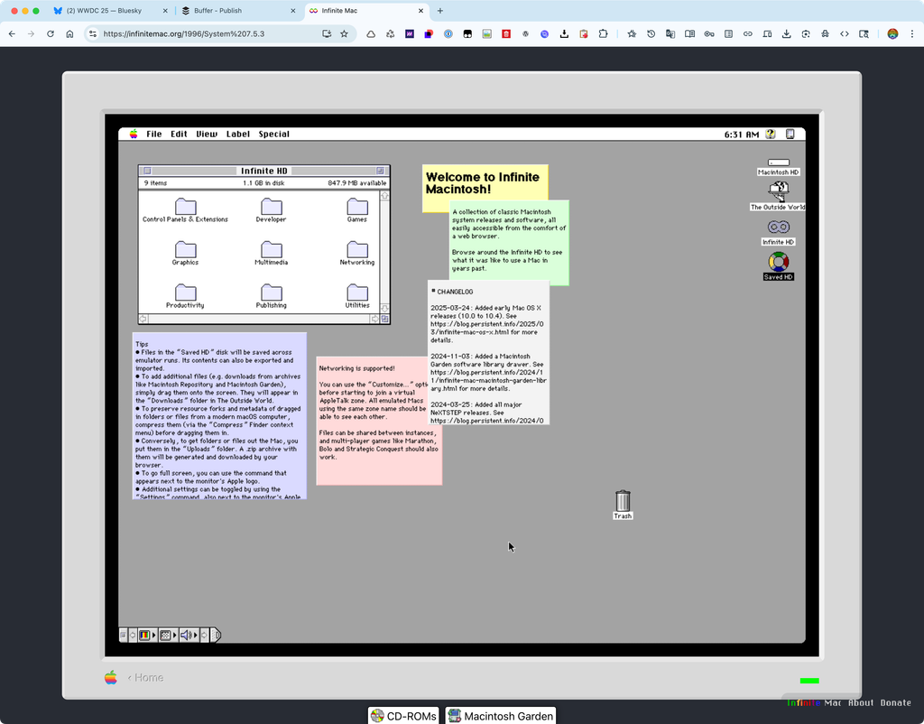The image size is (924, 724).
Task: Go back in browser history
Action: (x=12, y=33)
